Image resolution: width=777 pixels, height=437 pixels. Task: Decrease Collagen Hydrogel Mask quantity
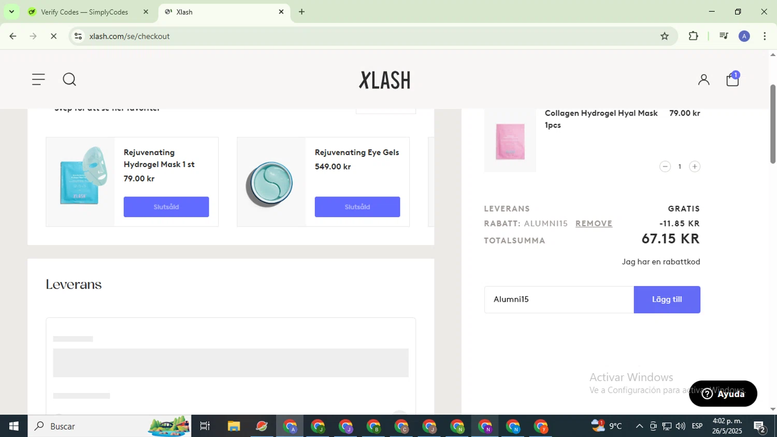[x=665, y=166]
